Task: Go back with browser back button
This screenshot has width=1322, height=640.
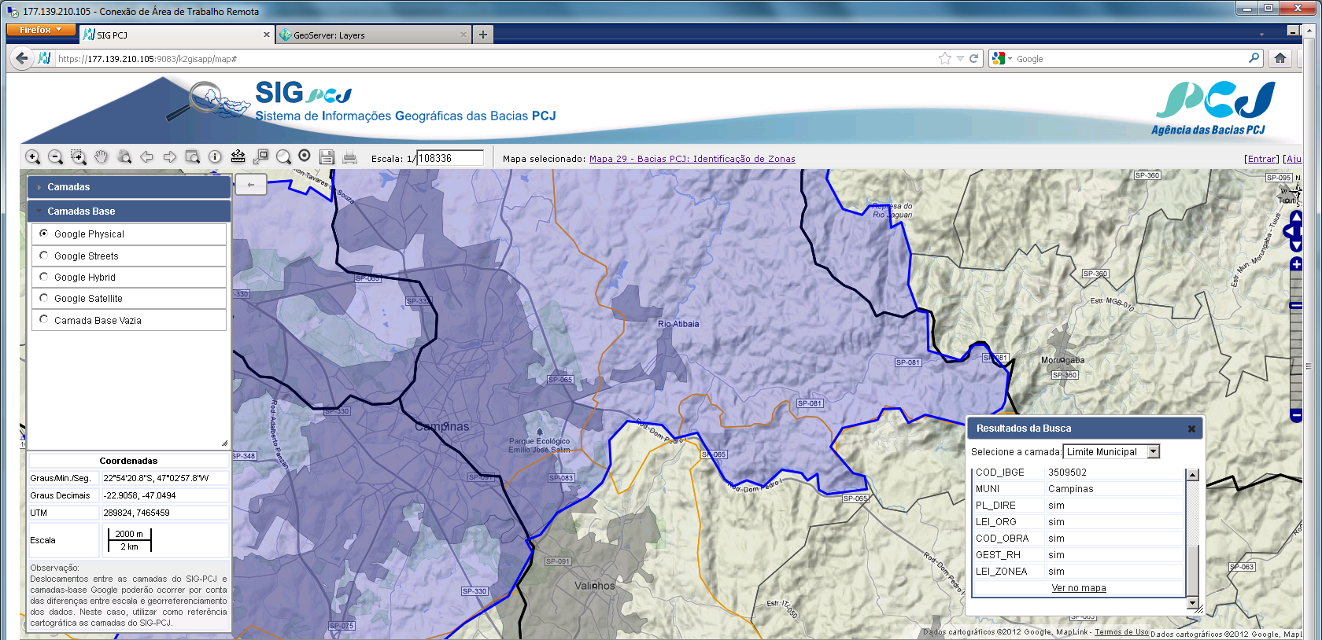Action: (22, 58)
